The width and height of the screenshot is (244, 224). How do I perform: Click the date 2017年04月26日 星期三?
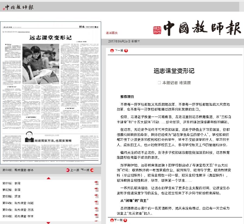pyautogui.click(x=124, y=41)
